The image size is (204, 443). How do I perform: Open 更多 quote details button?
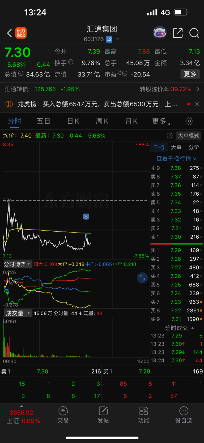click(190, 74)
